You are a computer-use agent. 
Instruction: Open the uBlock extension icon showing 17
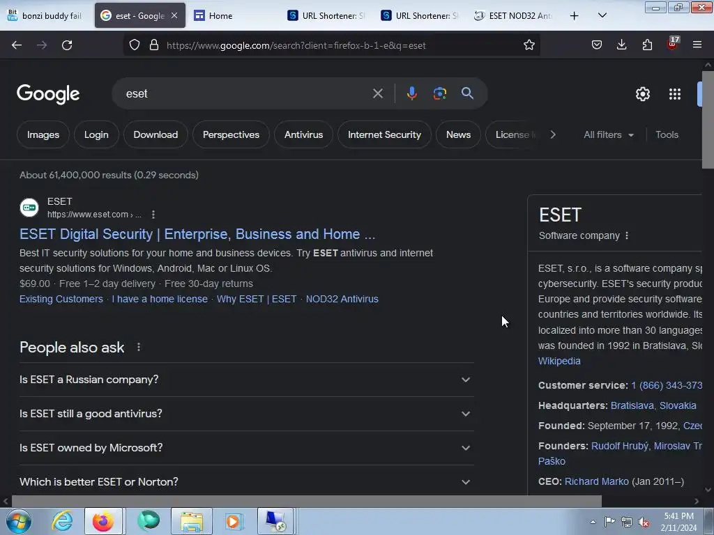tap(673, 44)
